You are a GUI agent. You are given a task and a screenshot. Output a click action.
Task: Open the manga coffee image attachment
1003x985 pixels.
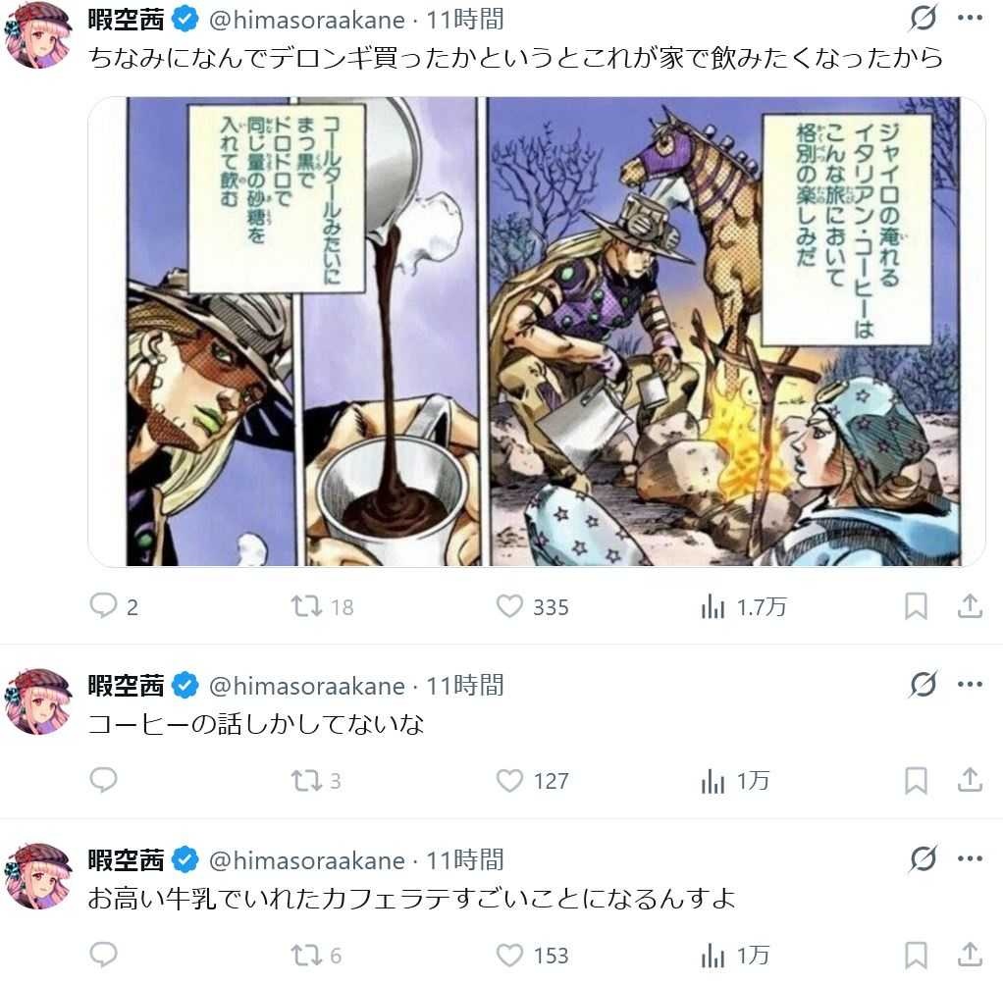click(x=536, y=332)
